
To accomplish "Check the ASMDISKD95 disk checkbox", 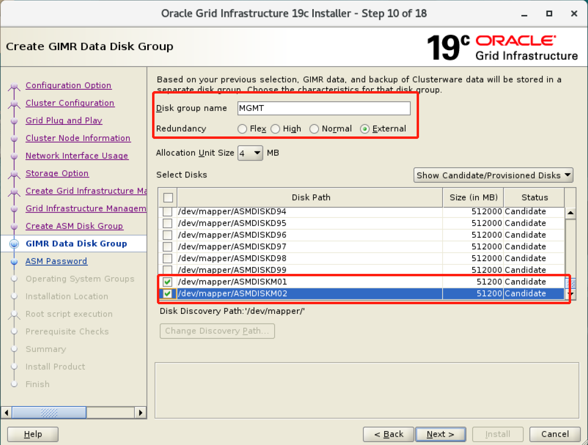I will [x=167, y=223].
